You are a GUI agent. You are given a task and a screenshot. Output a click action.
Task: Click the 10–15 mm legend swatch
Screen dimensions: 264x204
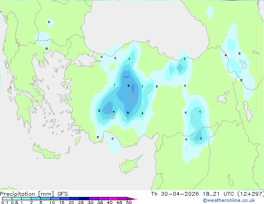[55, 199]
